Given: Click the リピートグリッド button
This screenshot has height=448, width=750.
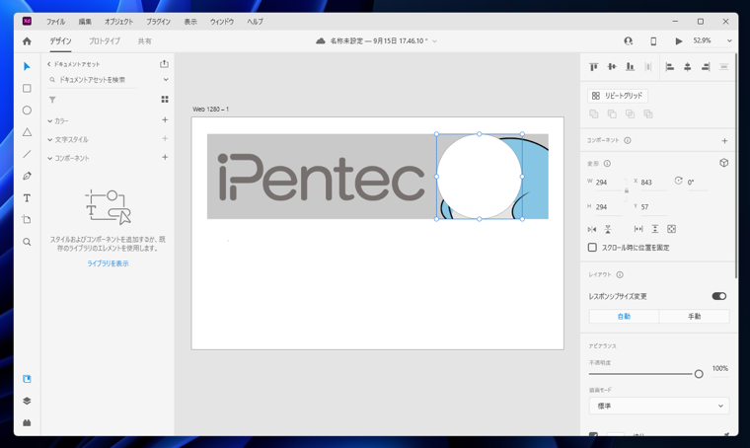Looking at the screenshot, I should 618,96.
